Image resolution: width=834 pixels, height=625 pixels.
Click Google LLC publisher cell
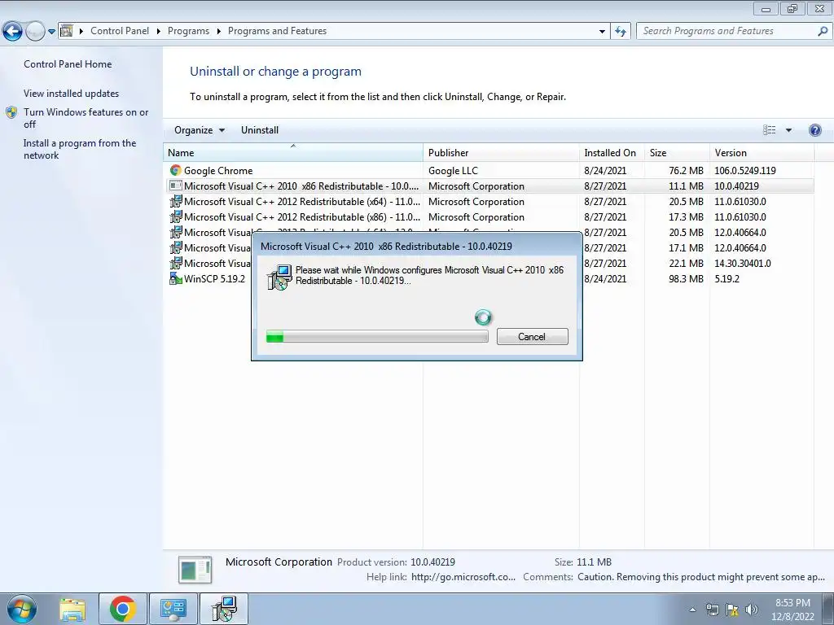[453, 171]
